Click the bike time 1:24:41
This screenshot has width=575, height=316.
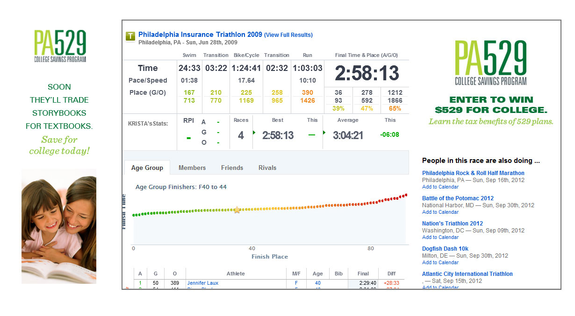point(246,68)
